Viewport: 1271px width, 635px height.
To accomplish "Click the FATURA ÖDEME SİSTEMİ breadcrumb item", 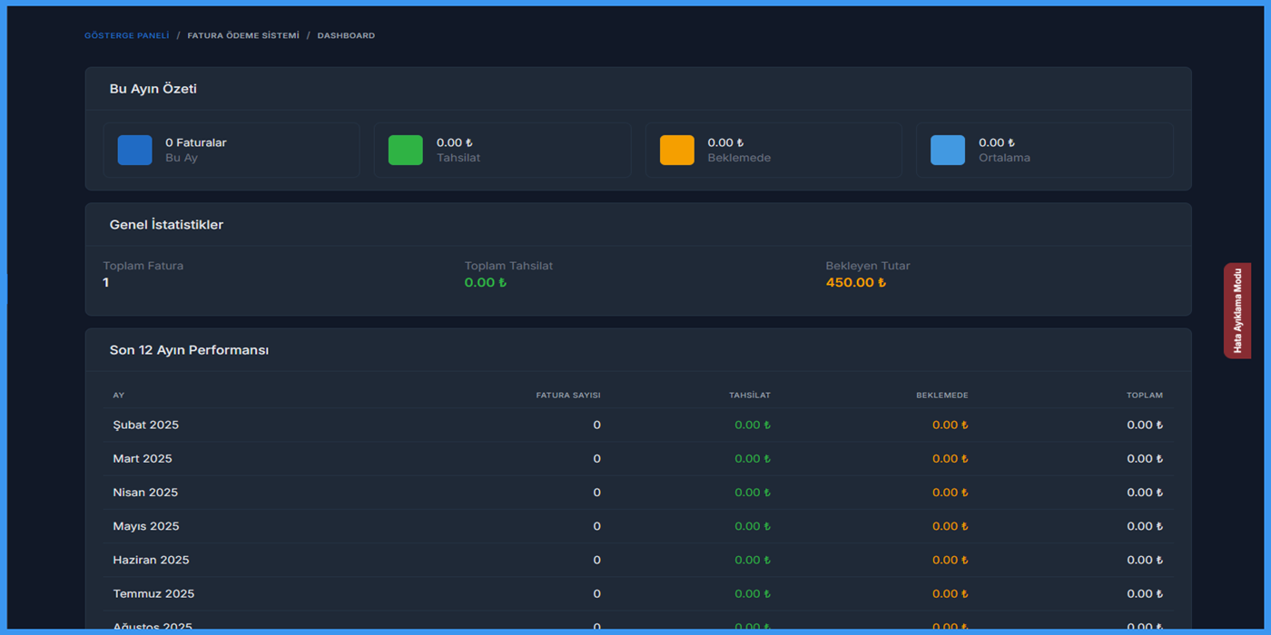I will pos(241,35).
